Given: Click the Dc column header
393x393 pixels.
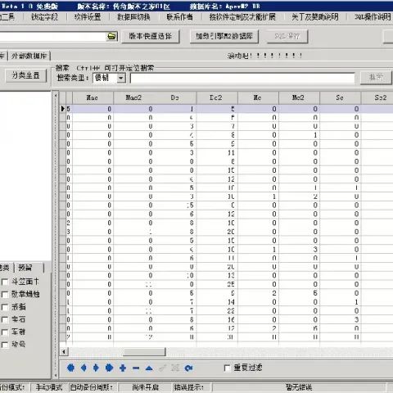Looking at the screenshot, I should [175, 97].
